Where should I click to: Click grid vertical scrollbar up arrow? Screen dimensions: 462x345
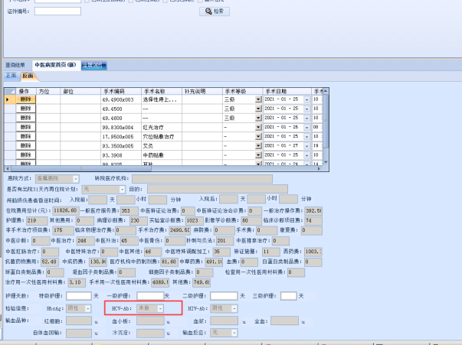(x=326, y=91)
